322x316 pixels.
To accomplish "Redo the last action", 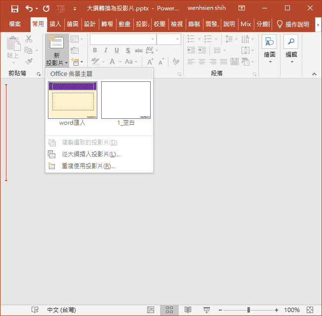I will pyautogui.click(x=46, y=8).
